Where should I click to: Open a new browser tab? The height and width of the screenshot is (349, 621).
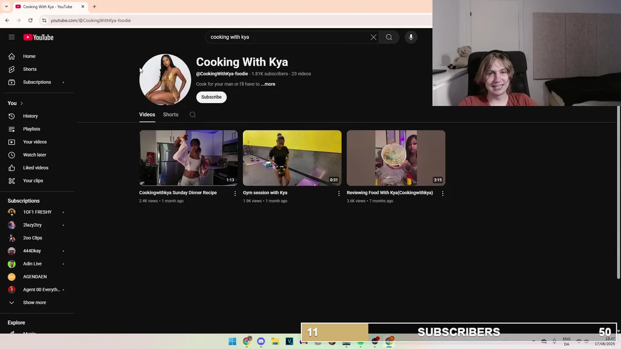[94, 6]
